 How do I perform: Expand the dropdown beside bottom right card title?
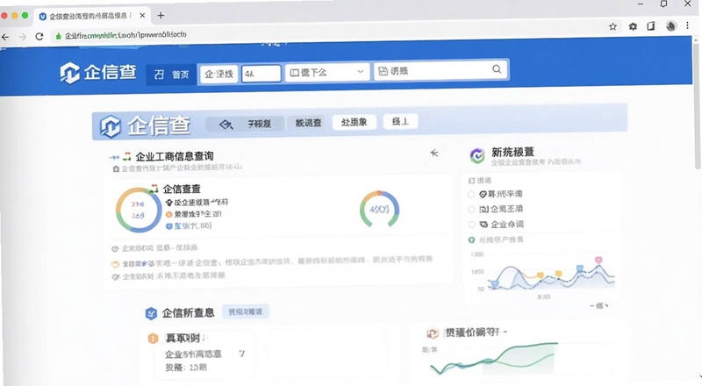(x=505, y=332)
